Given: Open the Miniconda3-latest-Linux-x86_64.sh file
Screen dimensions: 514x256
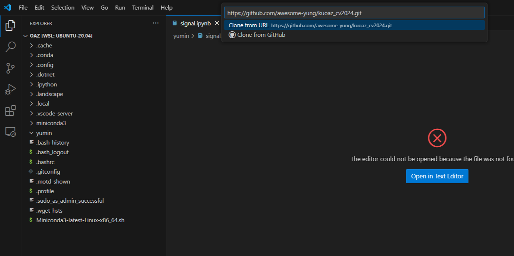Looking at the screenshot, I should pyautogui.click(x=80, y=220).
